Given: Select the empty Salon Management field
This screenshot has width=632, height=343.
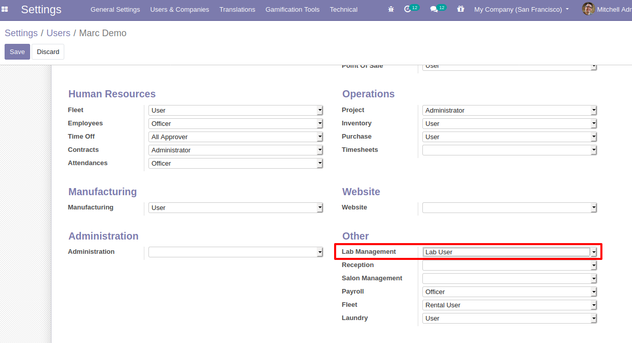Looking at the screenshot, I should click(509, 279).
